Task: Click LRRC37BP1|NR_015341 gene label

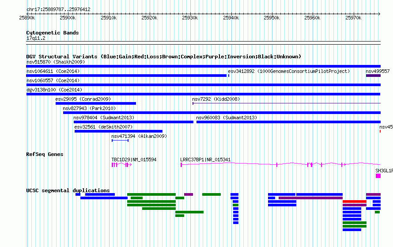Action: [x=205, y=160]
